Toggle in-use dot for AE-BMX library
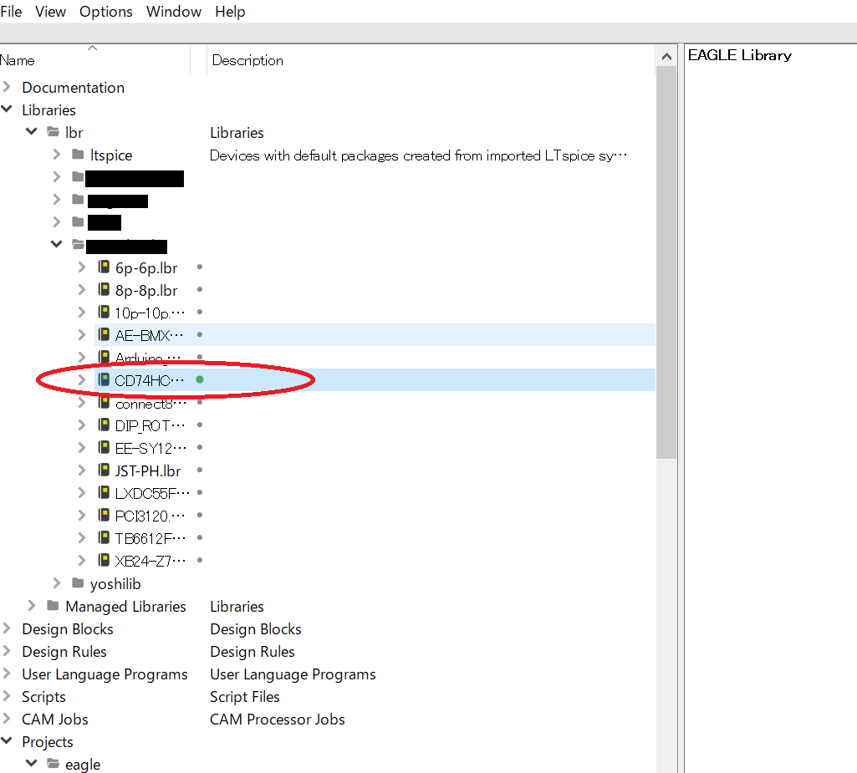Screen dimensions: 857x773 coord(200,334)
